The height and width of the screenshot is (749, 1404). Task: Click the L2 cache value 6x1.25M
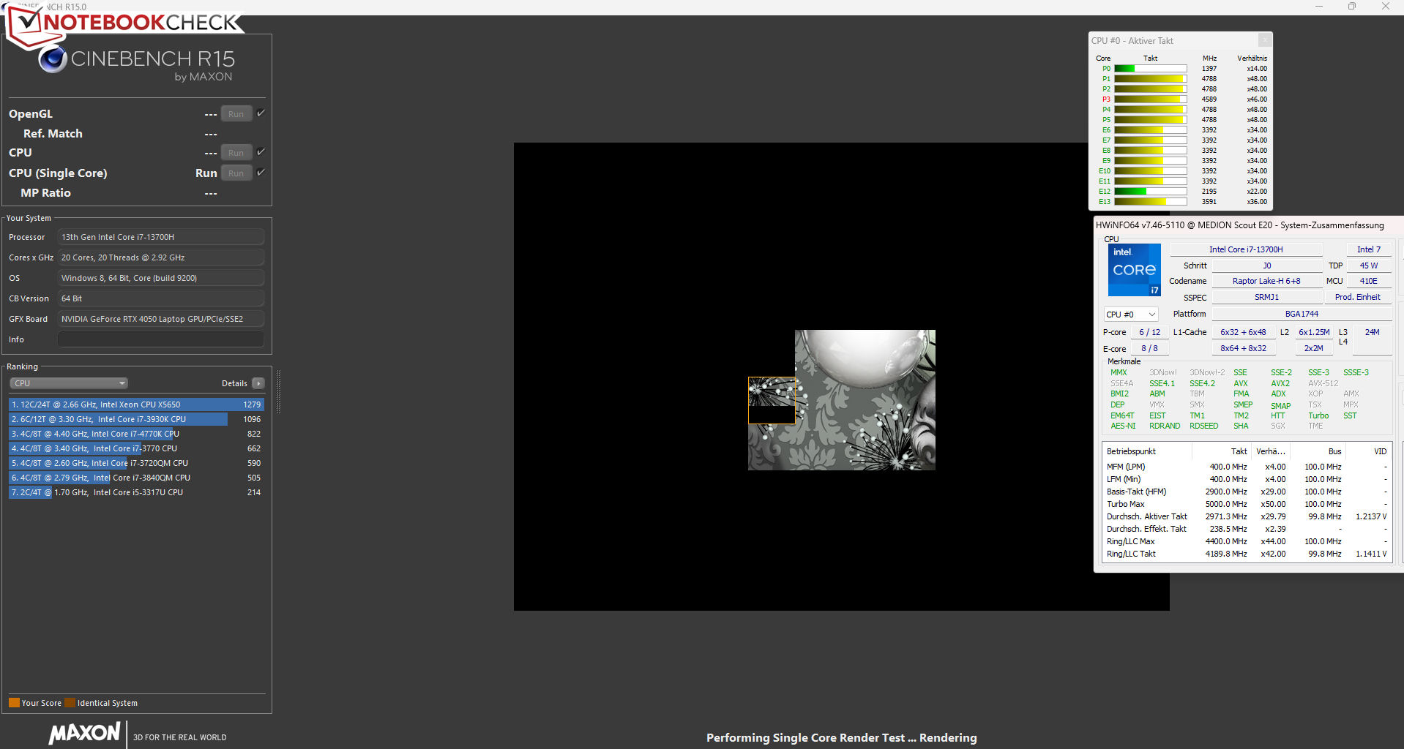pyautogui.click(x=1314, y=332)
